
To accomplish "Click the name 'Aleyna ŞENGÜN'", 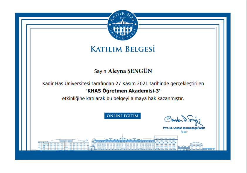I will point(130,71).
